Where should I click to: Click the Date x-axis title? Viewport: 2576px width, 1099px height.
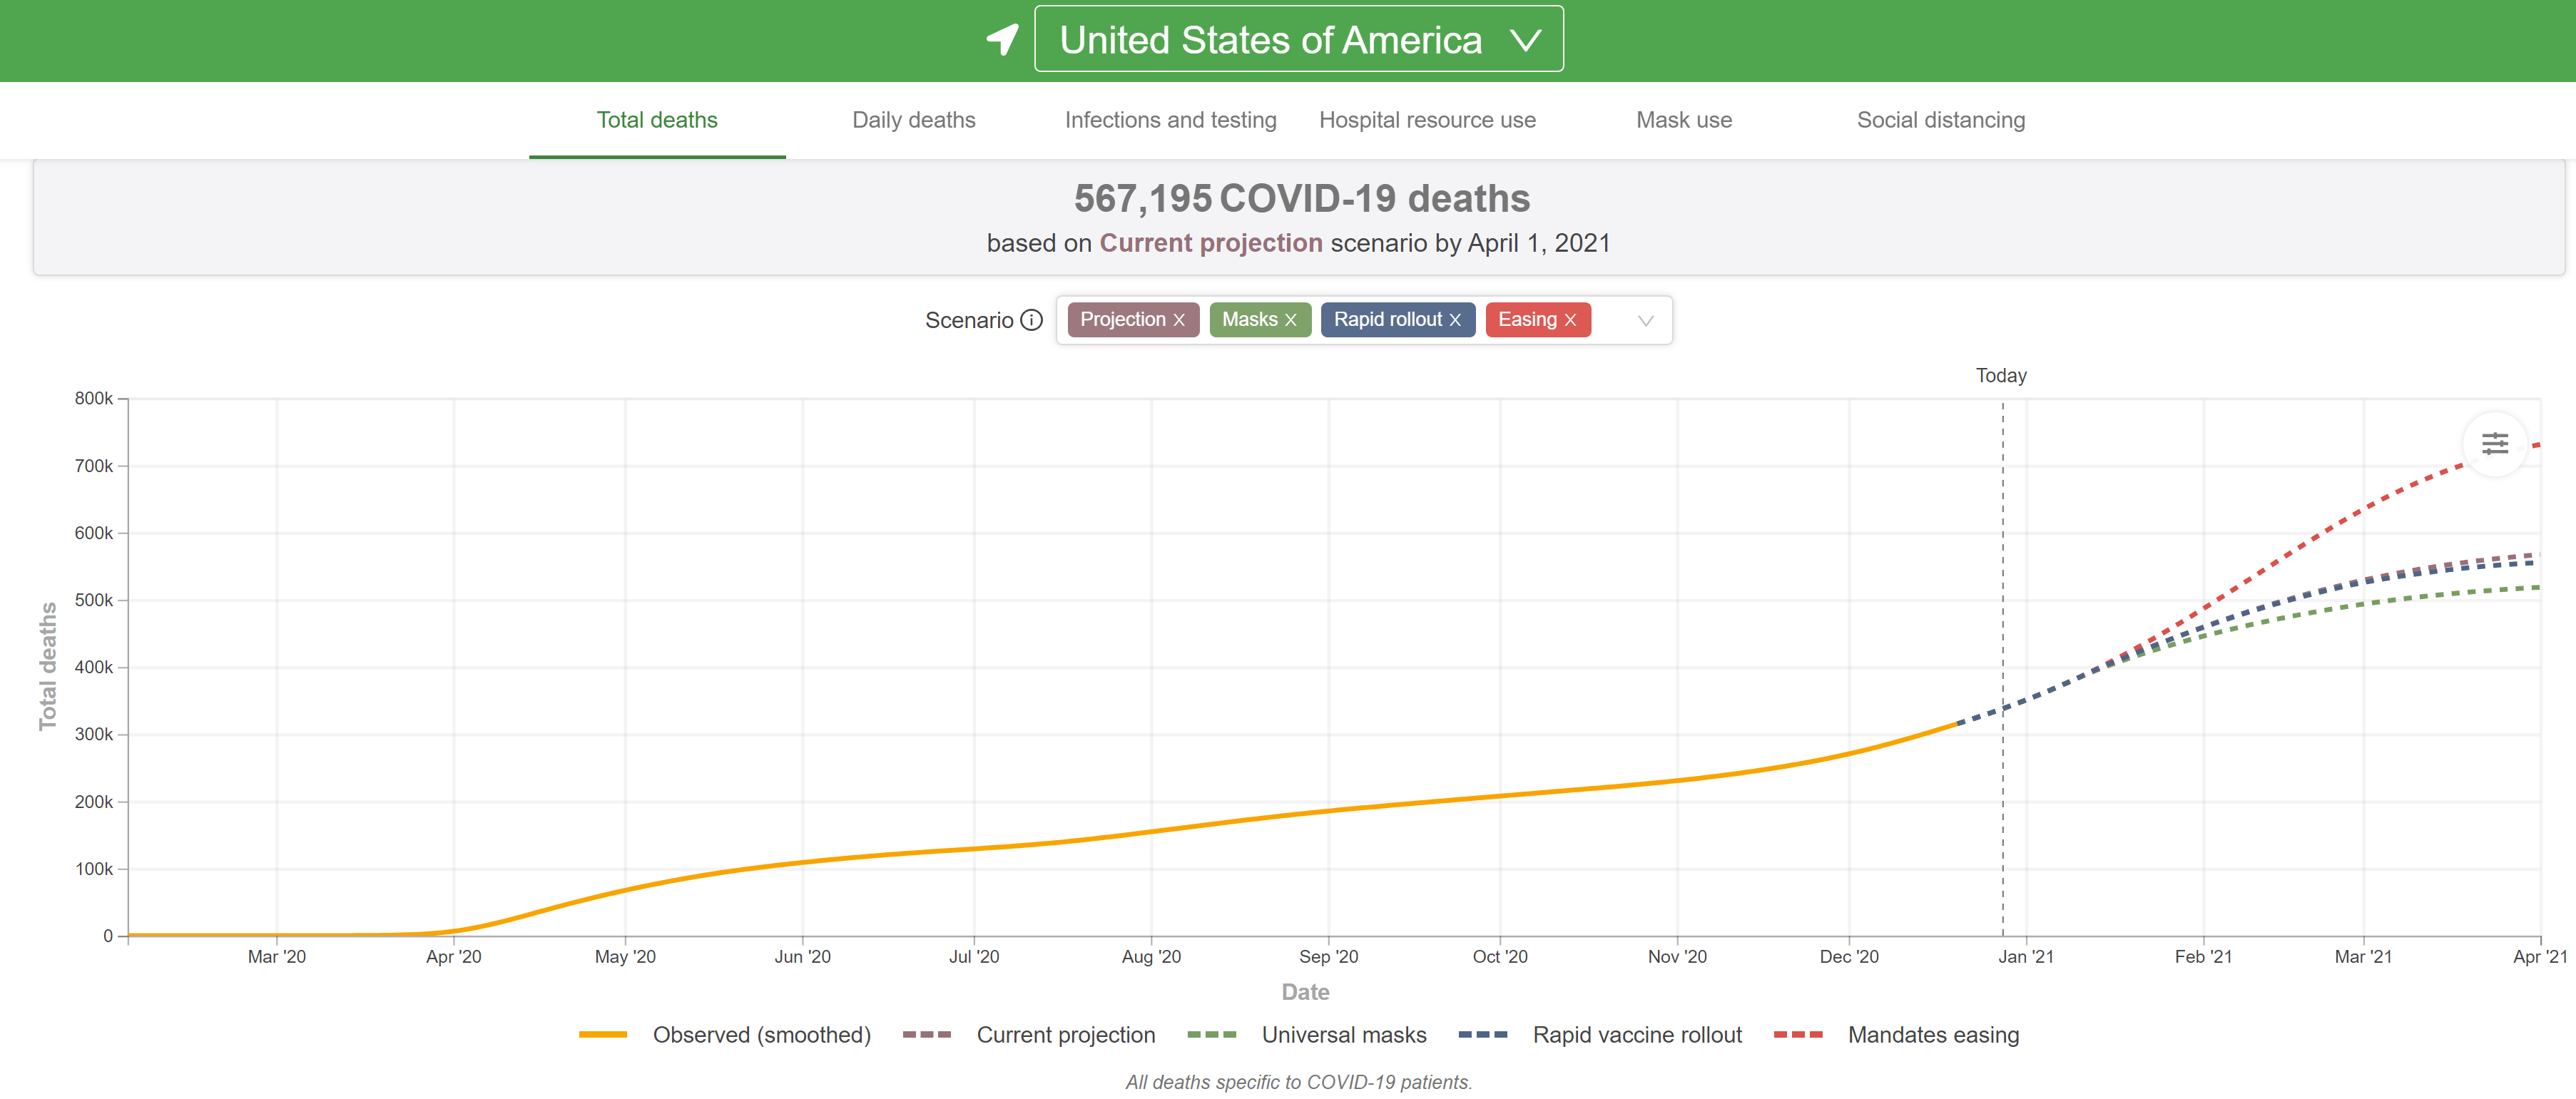point(1305,992)
